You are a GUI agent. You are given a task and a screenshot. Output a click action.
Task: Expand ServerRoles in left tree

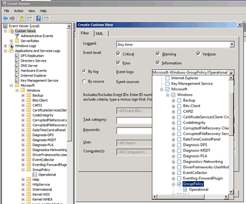(x=11, y=41)
